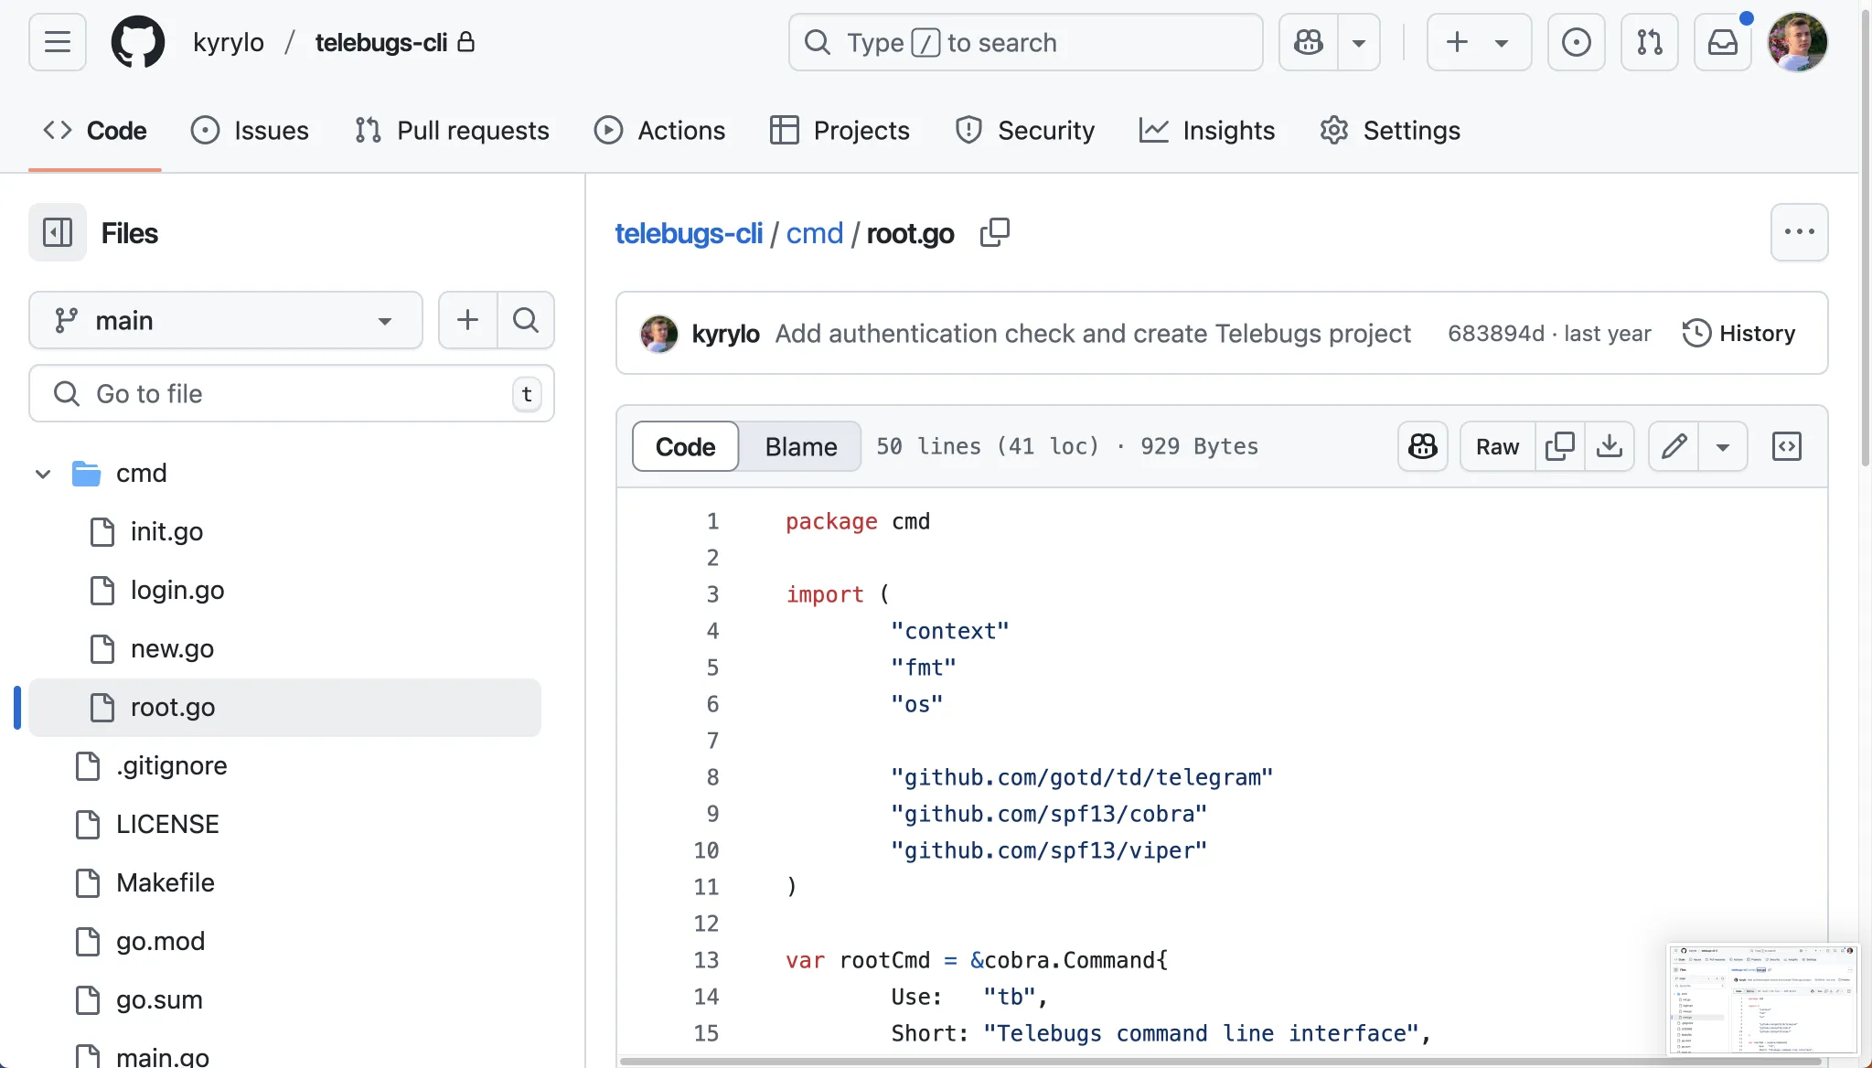View file History
1872x1068 pixels.
pos(1738,334)
